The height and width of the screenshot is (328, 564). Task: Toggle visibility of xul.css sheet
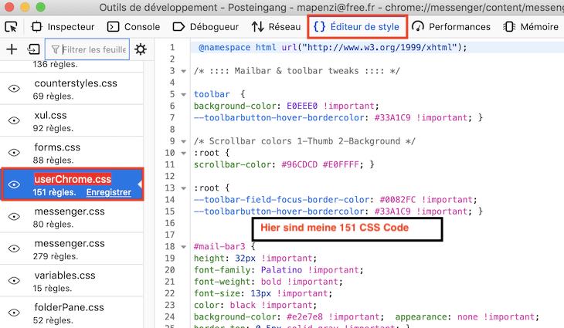pos(14,120)
